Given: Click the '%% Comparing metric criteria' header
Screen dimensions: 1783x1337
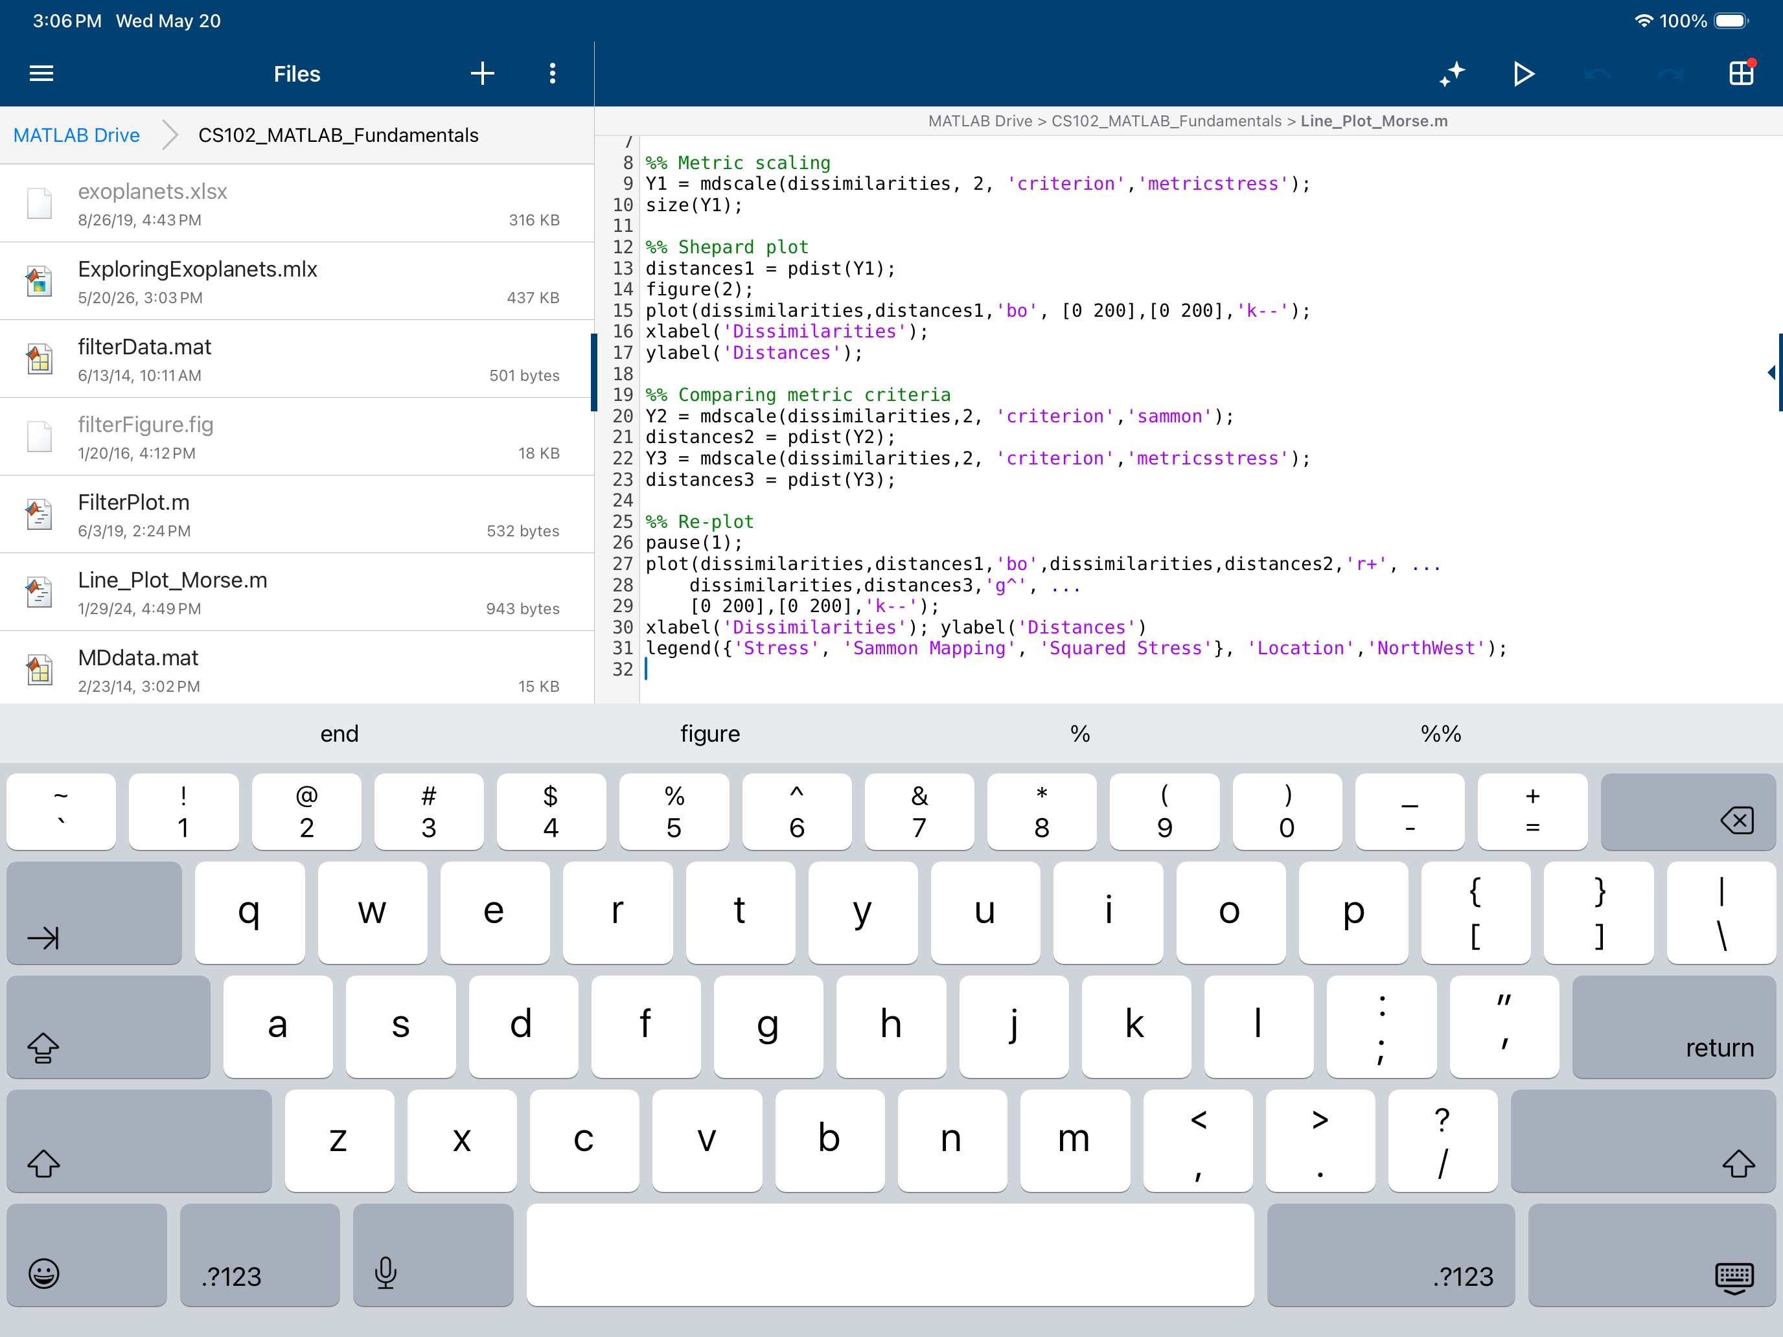Looking at the screenshot, I should coord(797,395).
